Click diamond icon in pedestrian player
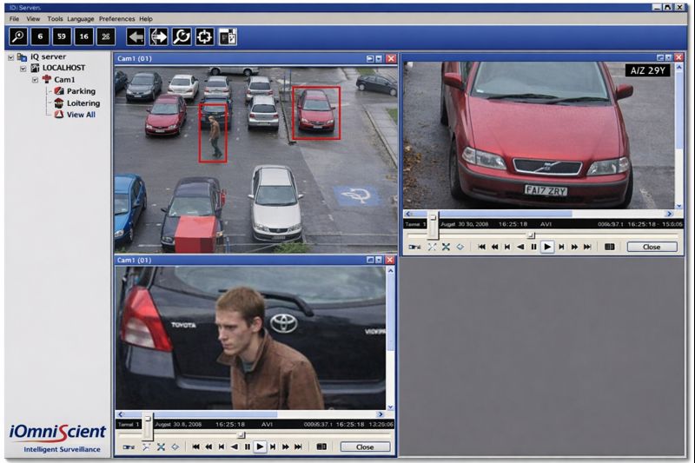Image resolution: width=695 pixels, height=463 pixels. tap(175, 446)
